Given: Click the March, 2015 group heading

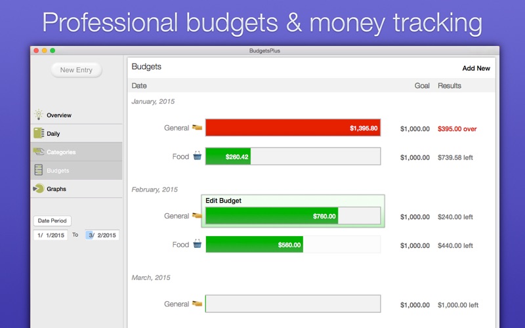Looking at the screenshot, I should pos(151,277).
